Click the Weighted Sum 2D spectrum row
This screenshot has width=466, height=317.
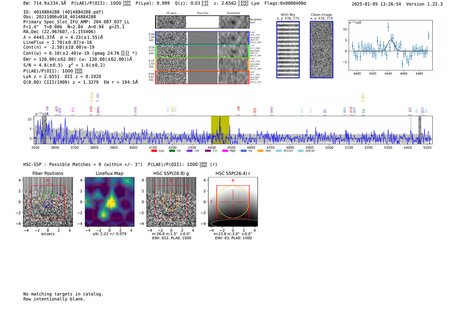[x=202, y=22]
